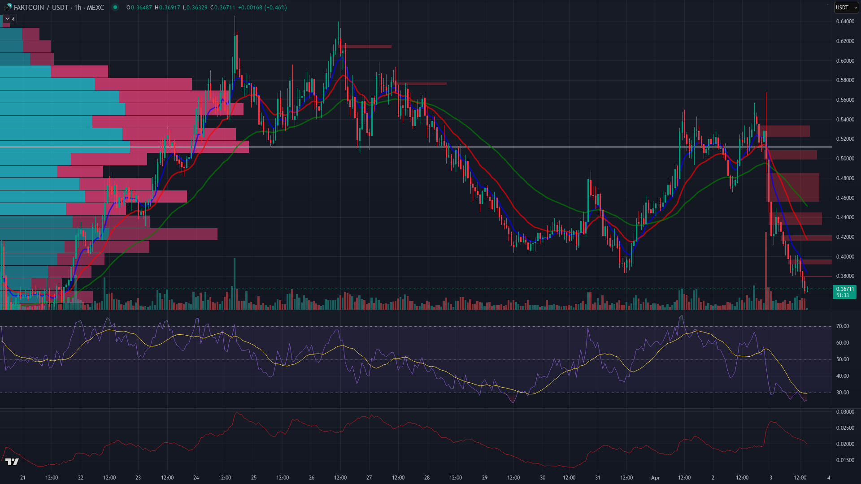Click the 12:00 label between 21 and 22
Viewport: 861px width, 484px height.
point(52,478)
